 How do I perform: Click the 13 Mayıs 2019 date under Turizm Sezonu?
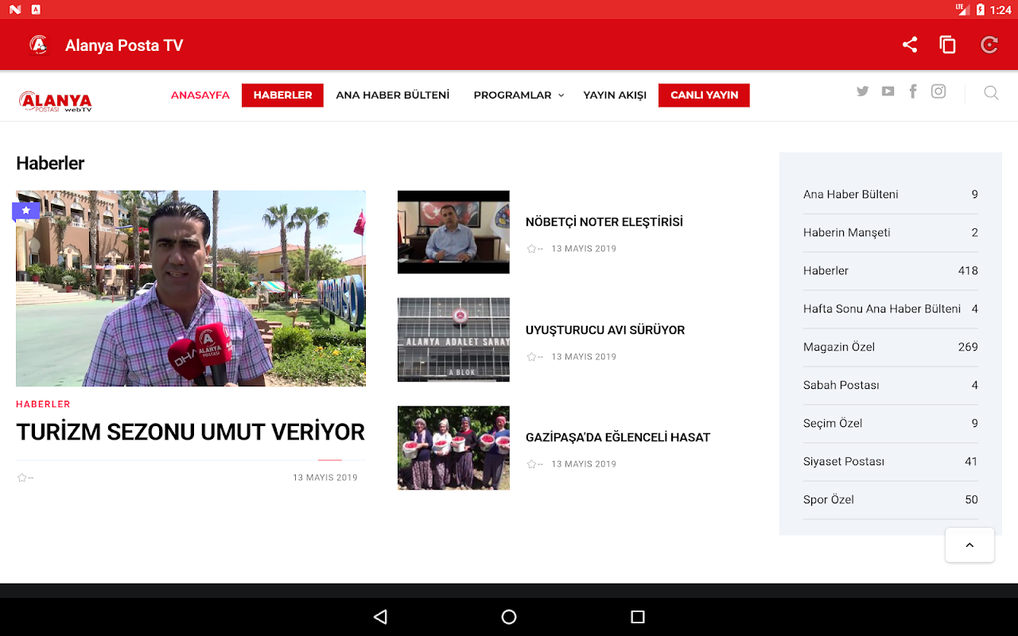point(325,478)
